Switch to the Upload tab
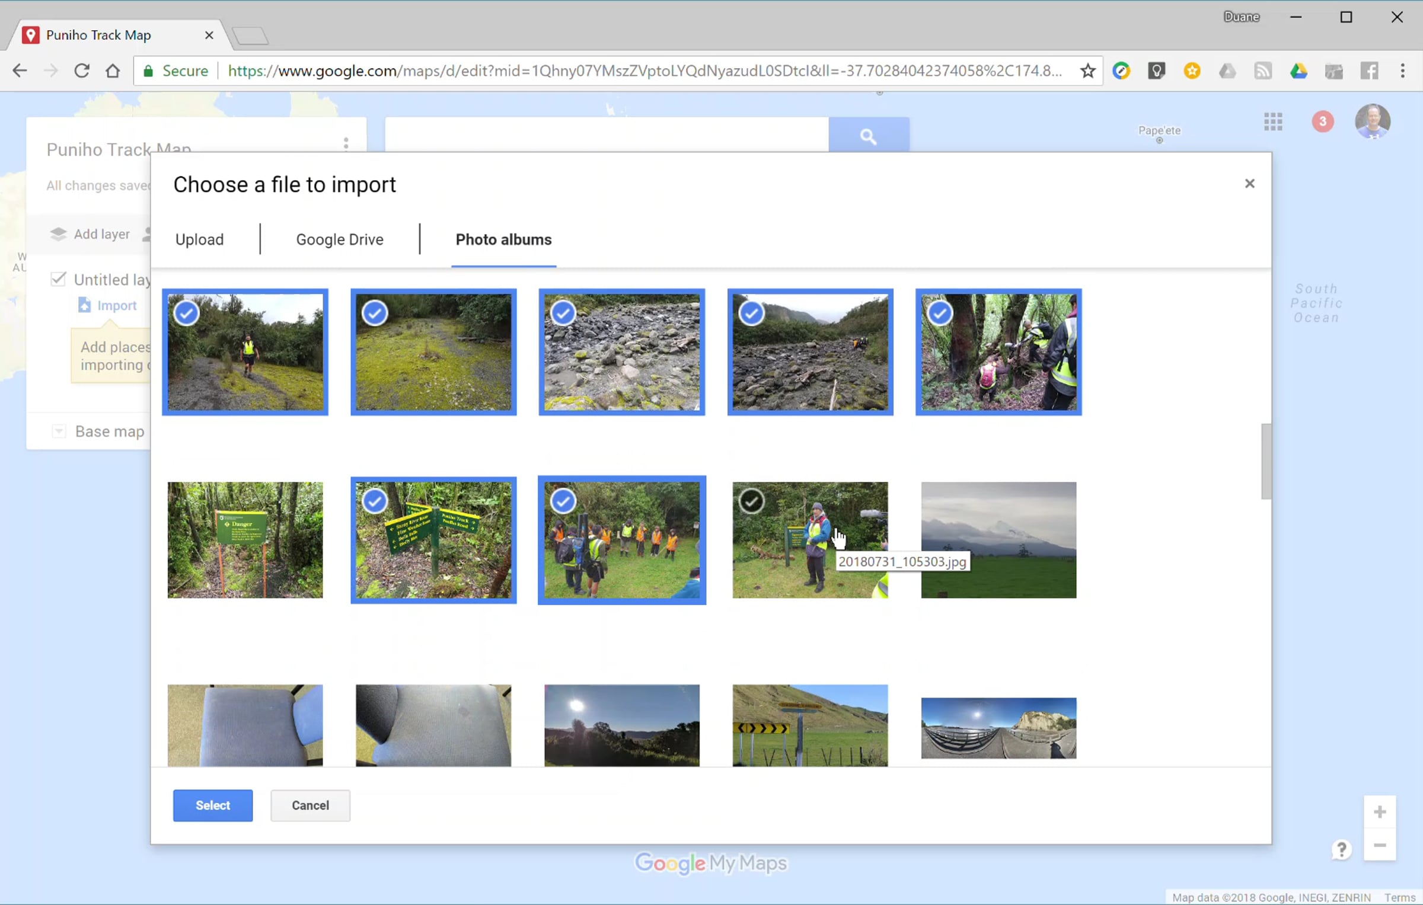This screenshot has width=1423, height=905. [199, 239]
